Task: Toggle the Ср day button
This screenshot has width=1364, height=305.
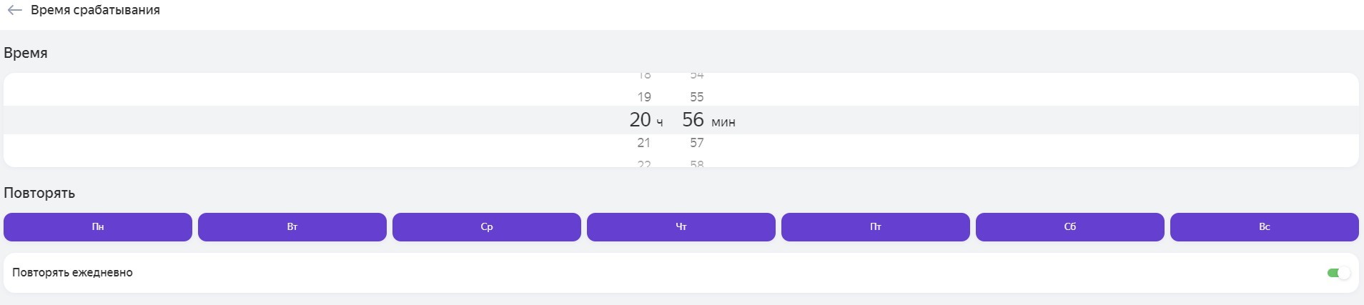Action: pyautogui.click(x=487, y=227)
